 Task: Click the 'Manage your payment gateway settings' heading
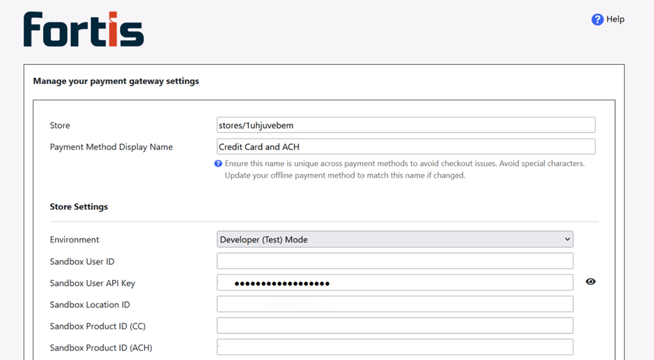116,81
